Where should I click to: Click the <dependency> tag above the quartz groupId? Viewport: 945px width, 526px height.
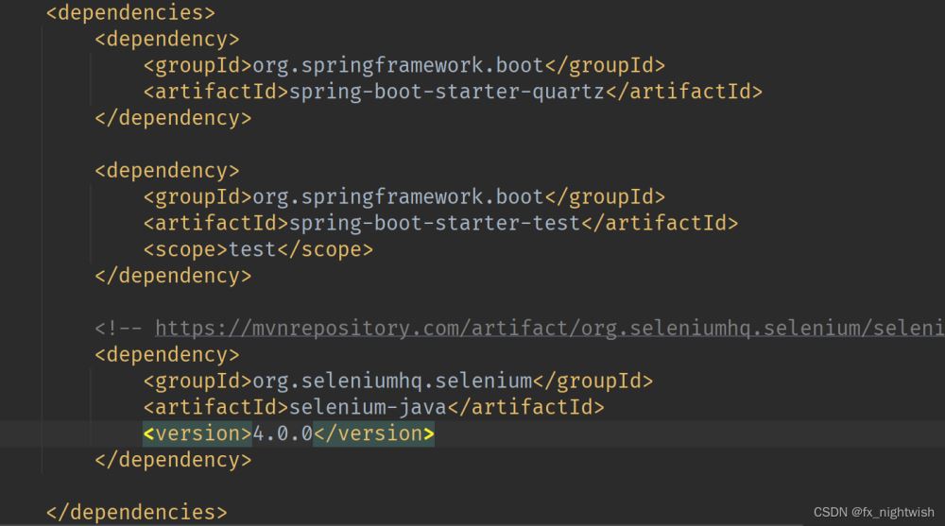167,39
